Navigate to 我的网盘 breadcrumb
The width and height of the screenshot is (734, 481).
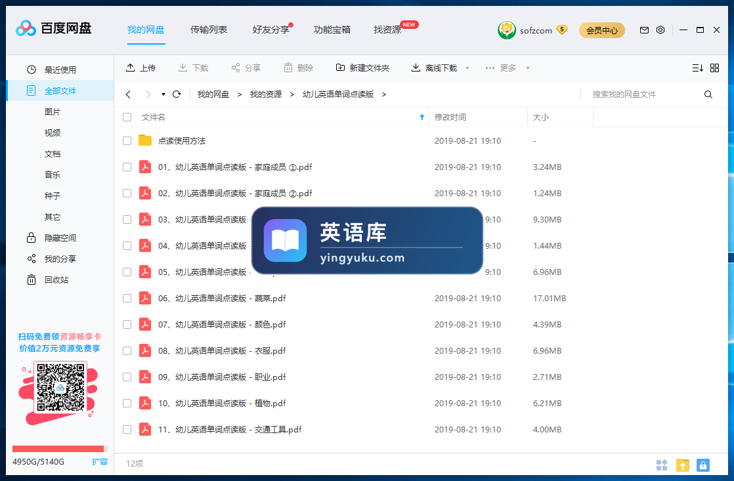tap(213, 94)
